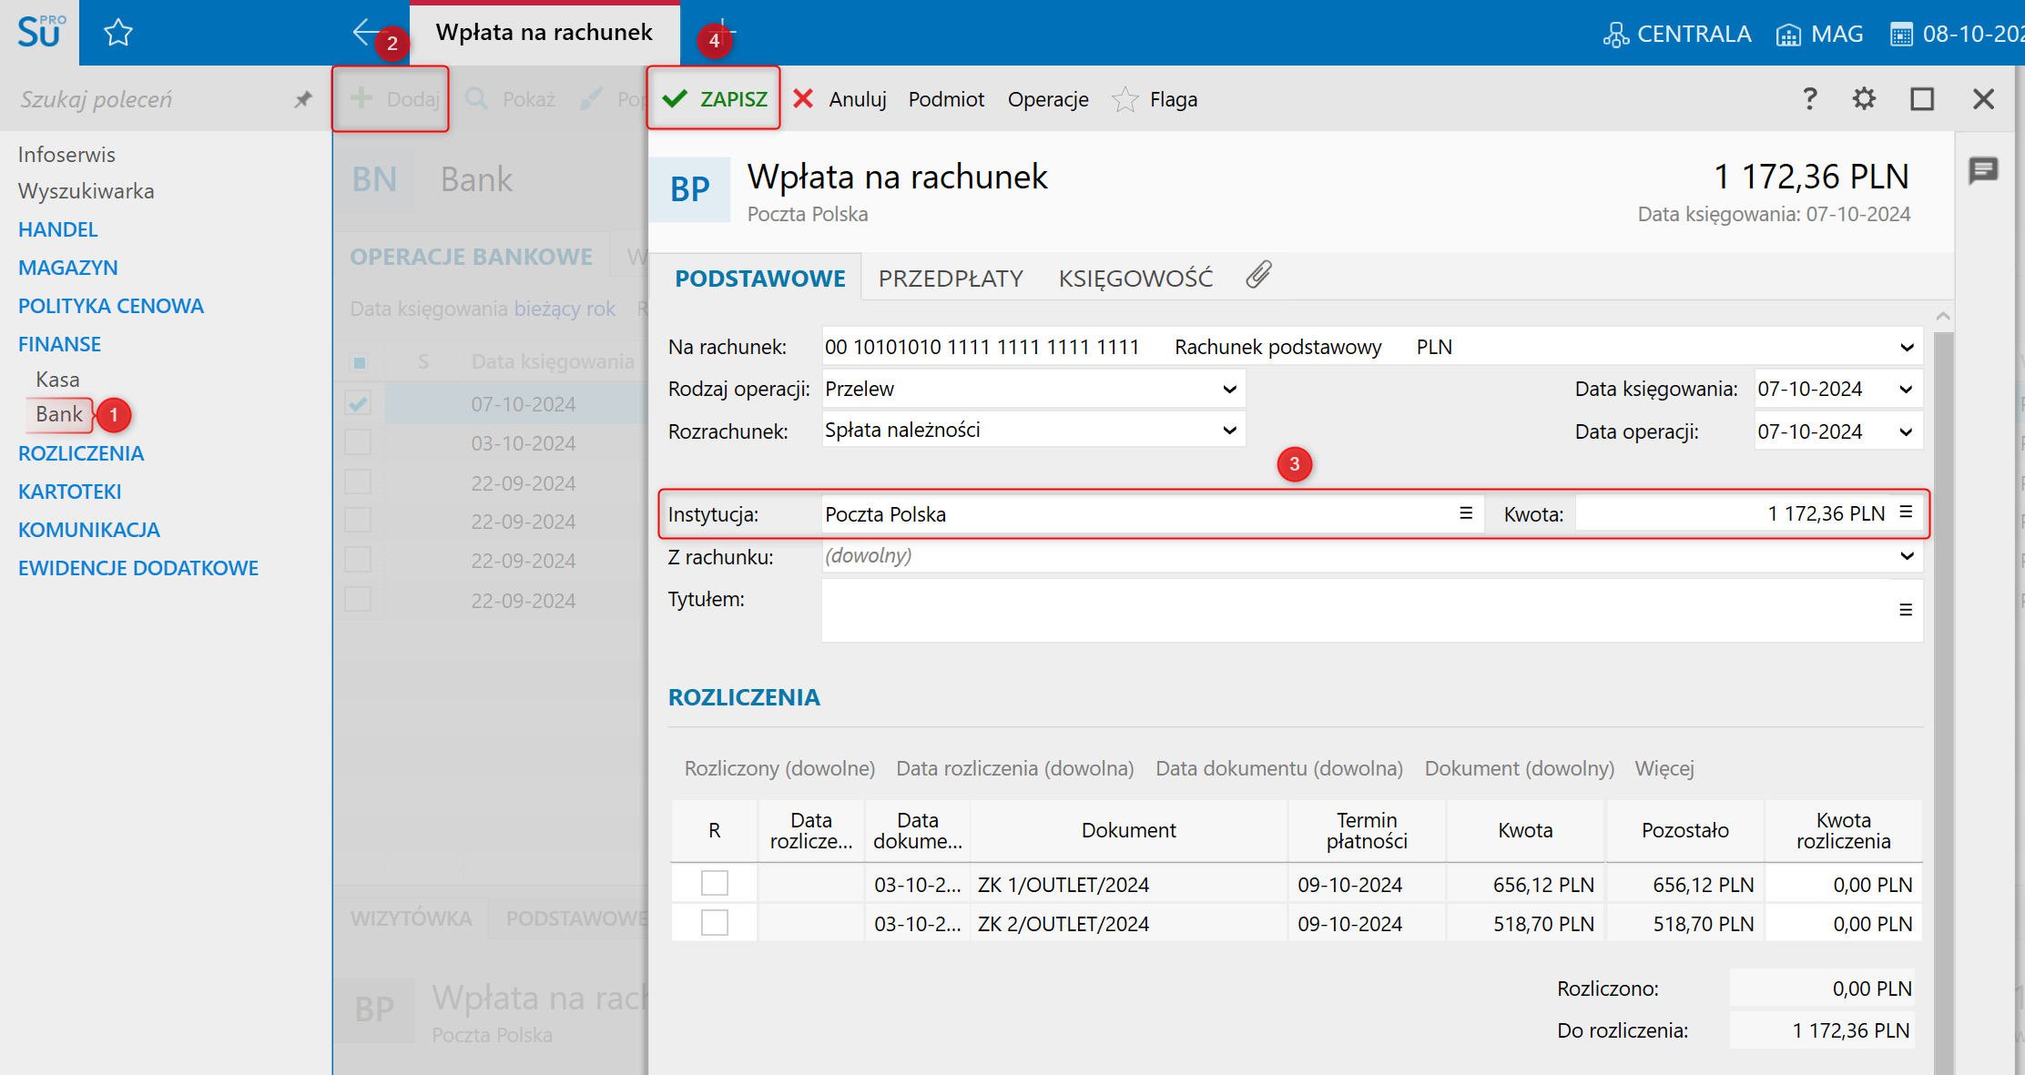Click the favorites star icon in top bar
The width and height of the screenshot is (2025, 1075).
[x=118, y=34]
